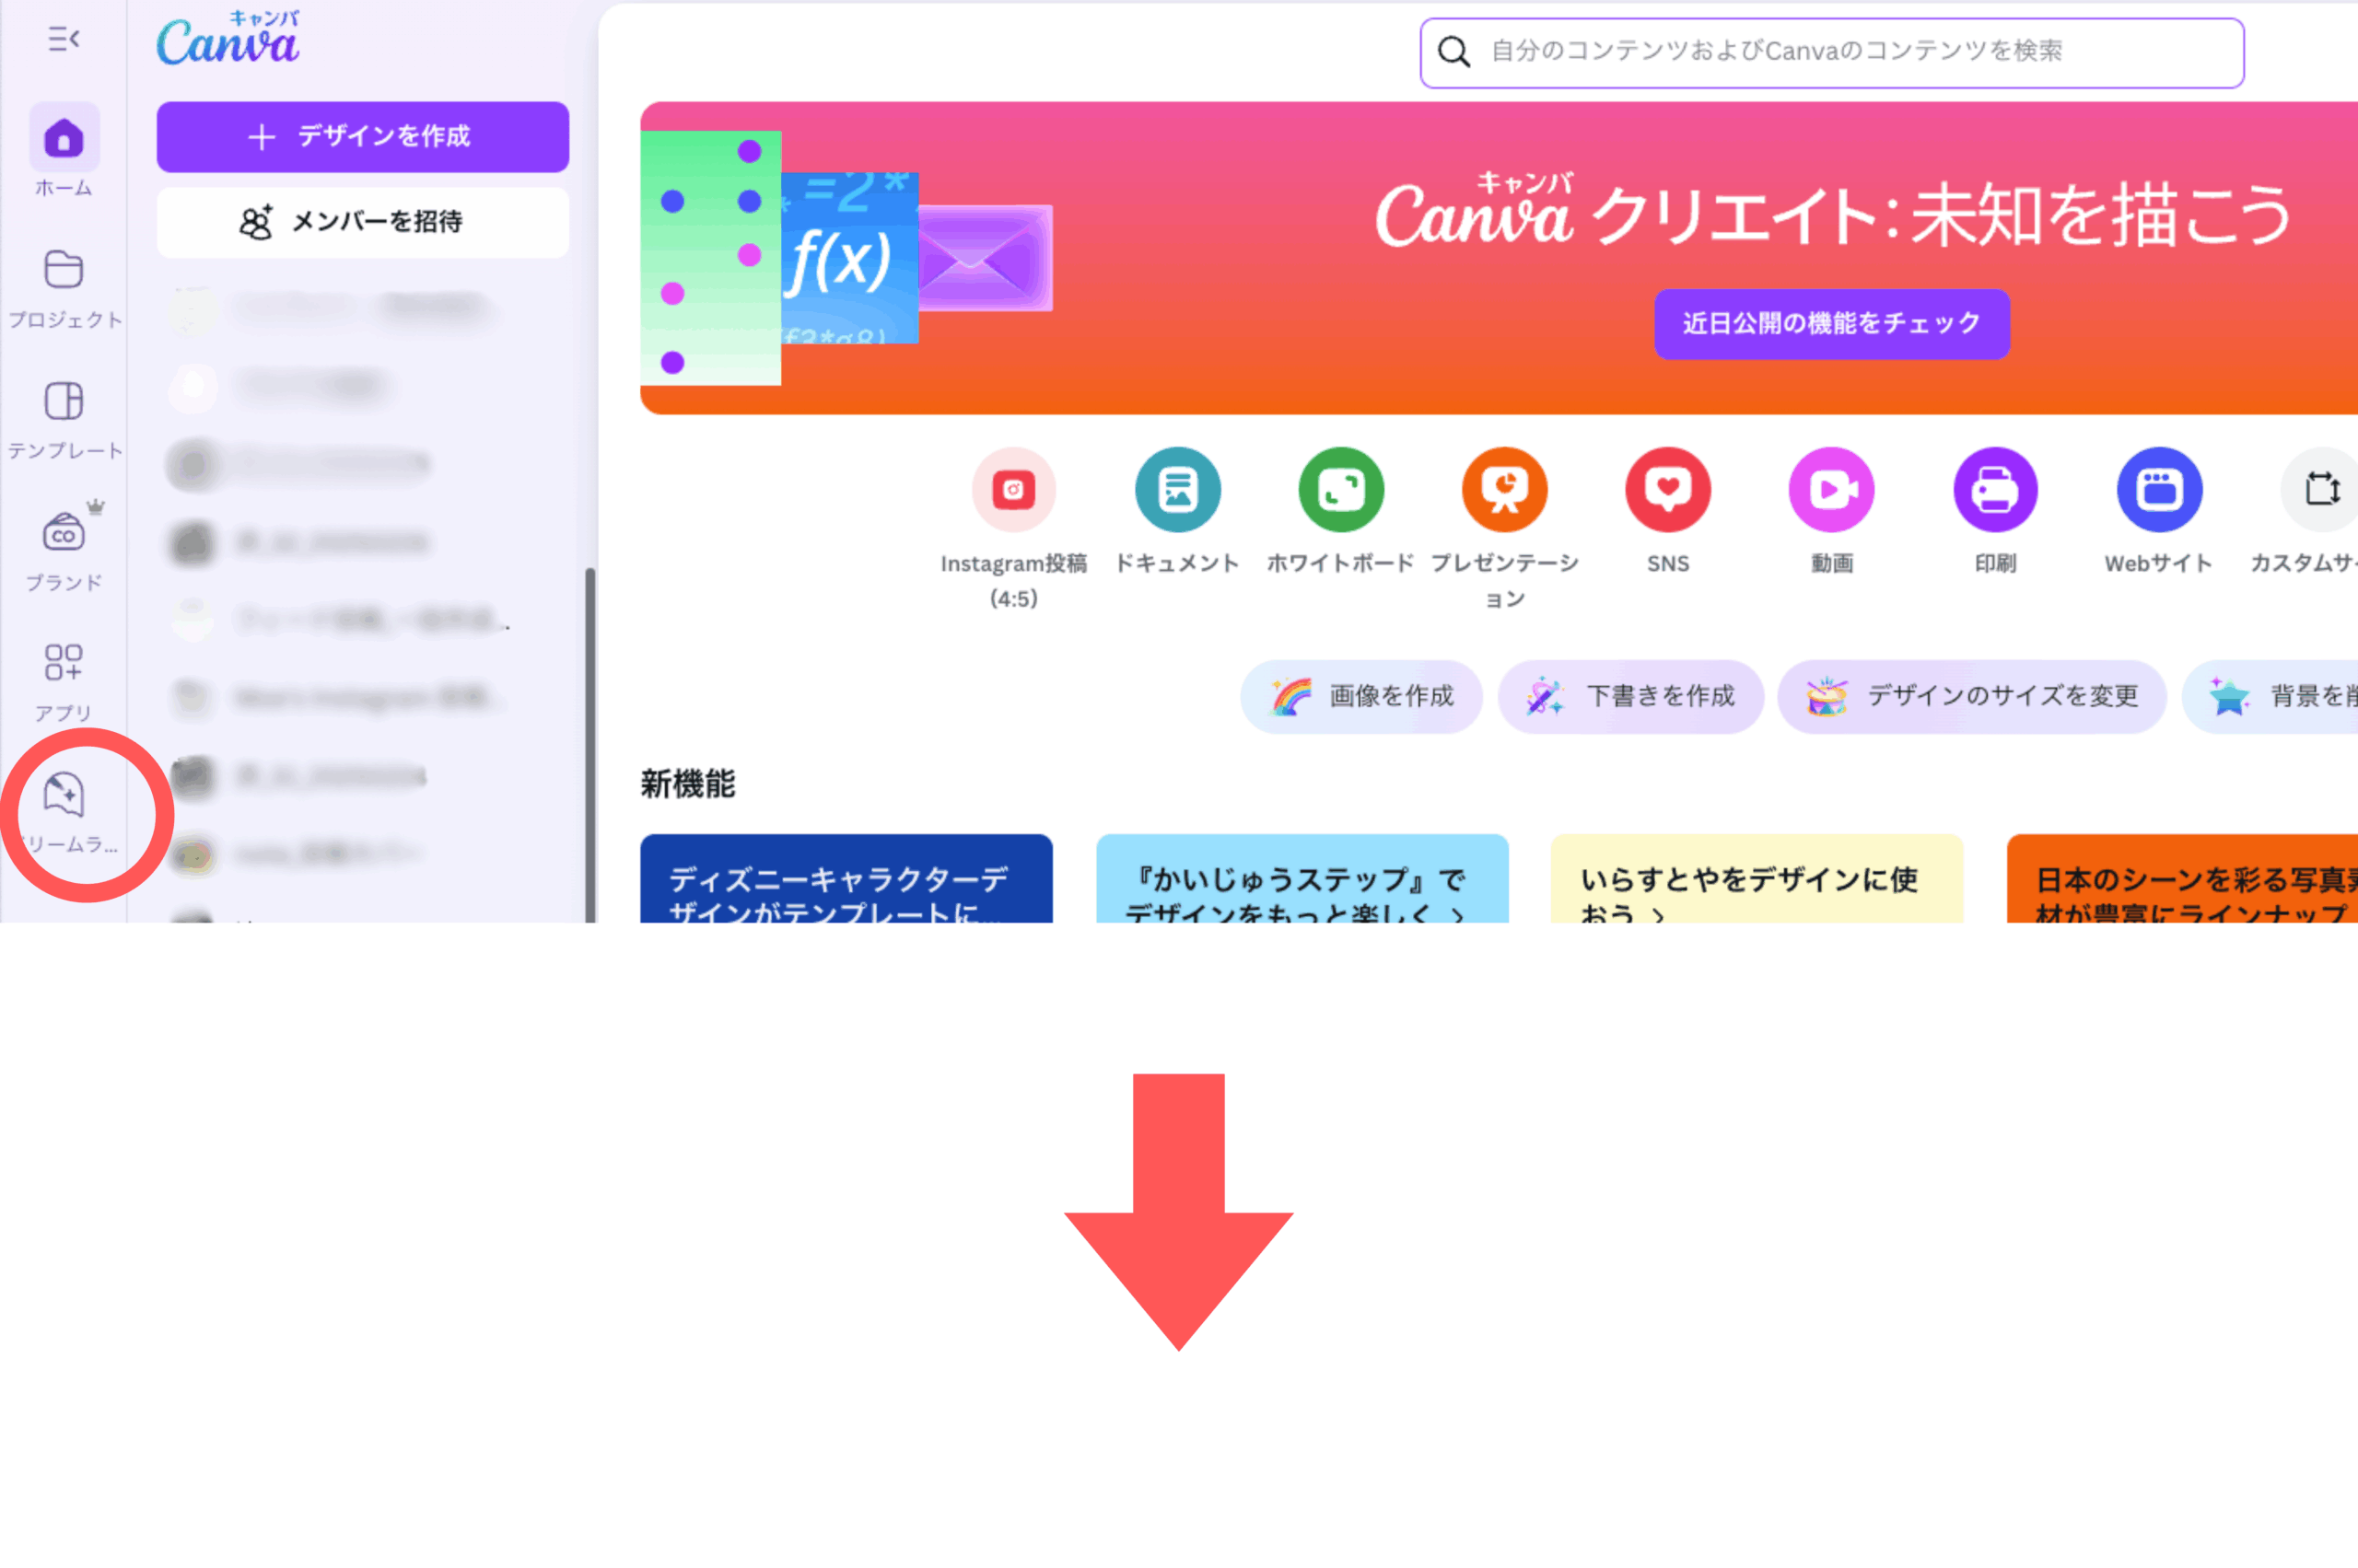The width and height of the screenshot is (2358, 1568).
Task: Select the 印刷 print icon
Action: (1995, 489)
